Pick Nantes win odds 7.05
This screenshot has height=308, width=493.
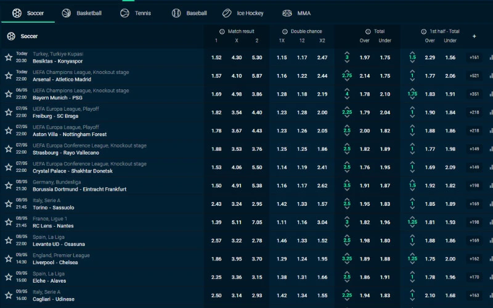coord(257,222)
